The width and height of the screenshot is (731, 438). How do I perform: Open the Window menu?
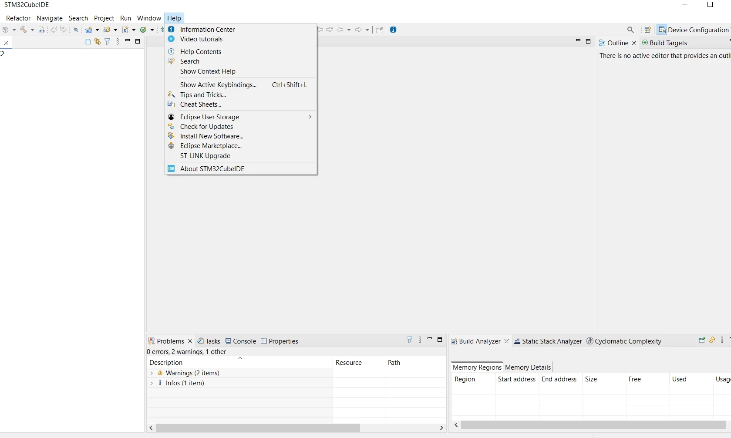coord(149,18)
